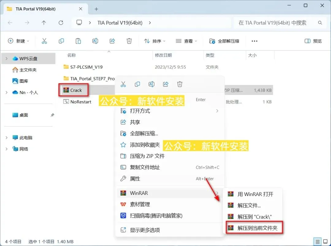Open a new tab with the plus
The width and height of the screenshot is (331, 246).
coord(96,9)
